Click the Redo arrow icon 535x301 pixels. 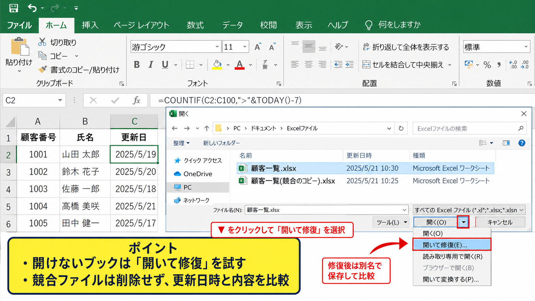[55, 8]
